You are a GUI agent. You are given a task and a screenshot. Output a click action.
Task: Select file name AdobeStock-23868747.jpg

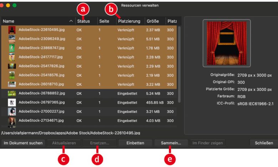click(41, 48)
